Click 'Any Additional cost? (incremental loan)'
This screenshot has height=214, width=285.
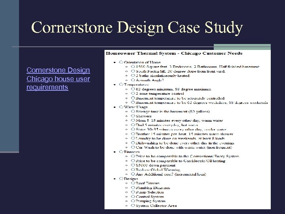point(171,174)
